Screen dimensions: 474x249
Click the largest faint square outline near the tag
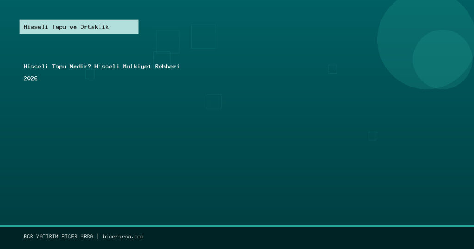tap(203, 37)
